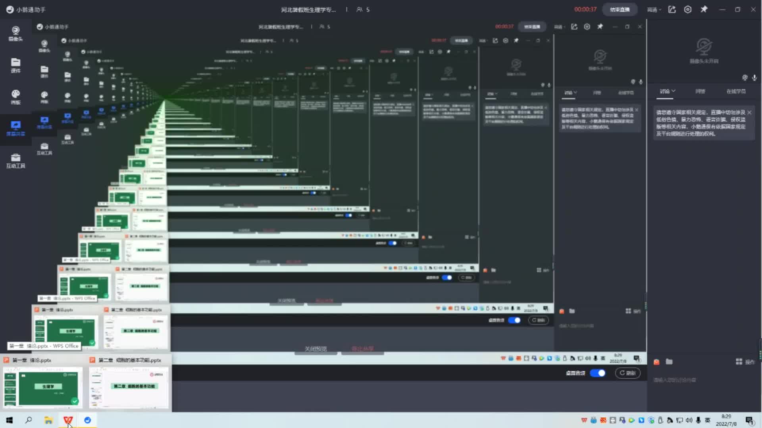Toggle the speaker icon under camera panel
This screenshot has width=762, height=428.
pyautogui.click(x=745, y=78)
